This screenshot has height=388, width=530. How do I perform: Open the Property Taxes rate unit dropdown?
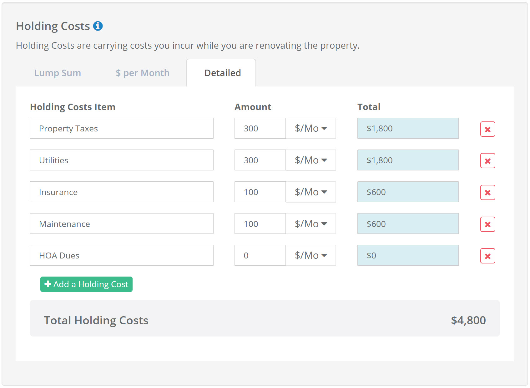311,128
